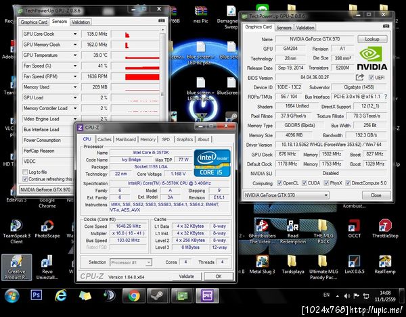Enable the Log to file checkbox

(26, 172)
